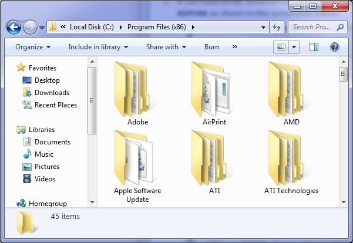353x243 pixels.
Task: Click the Back navigation arrow
Action: pos(14,27)
